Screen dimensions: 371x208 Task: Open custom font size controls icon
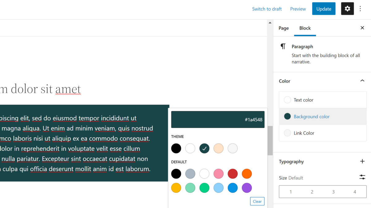click(x=362, y=177)
